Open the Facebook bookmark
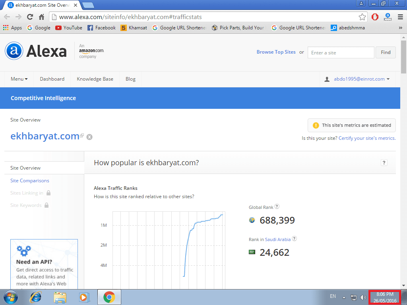This screenshot has height=305, width=407. (101, 28)
